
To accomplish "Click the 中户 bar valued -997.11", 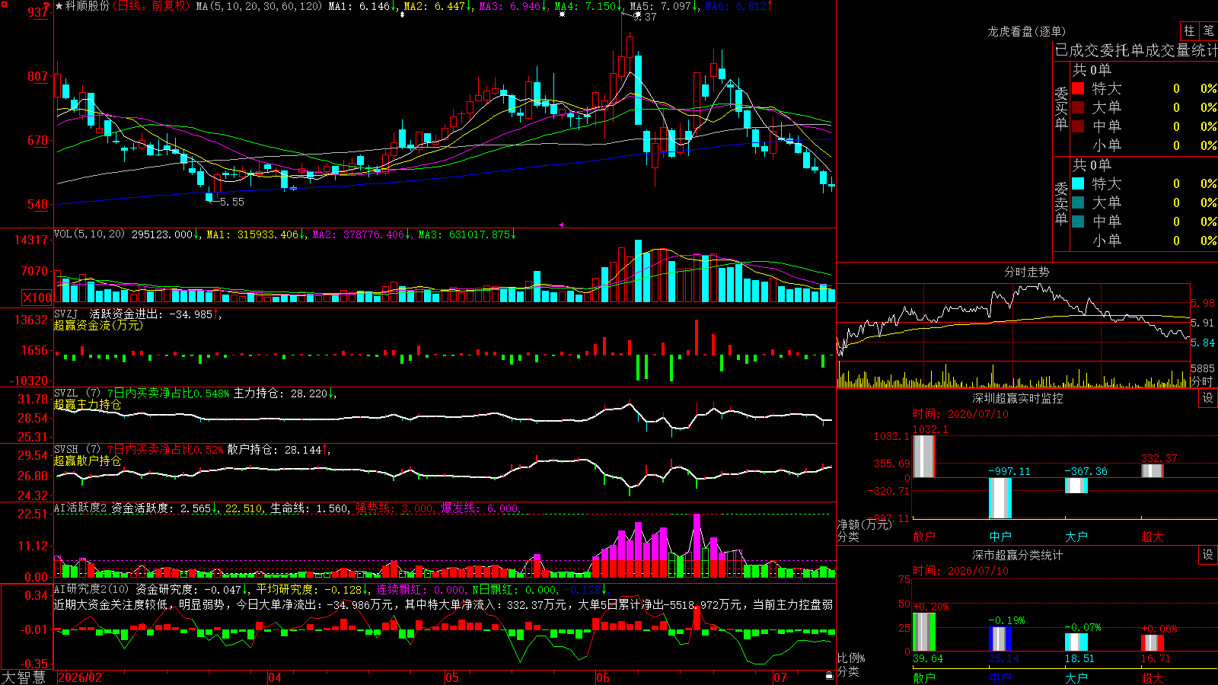I will point(1000,499).
